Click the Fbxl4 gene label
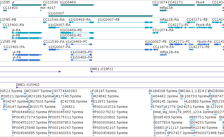Image resolution: width=224 pixels, height=137 pixels. pos(200,2)
